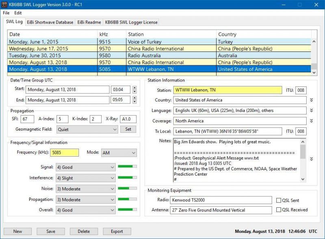
Task: Click the A-Index value field
Action: point(63,119)
